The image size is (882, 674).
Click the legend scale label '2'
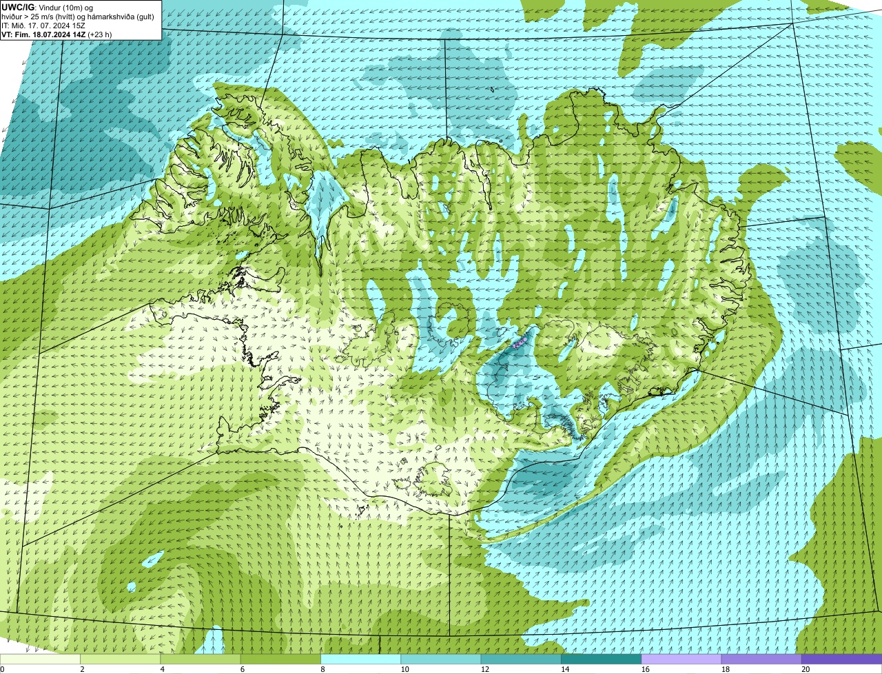[82, 669]
